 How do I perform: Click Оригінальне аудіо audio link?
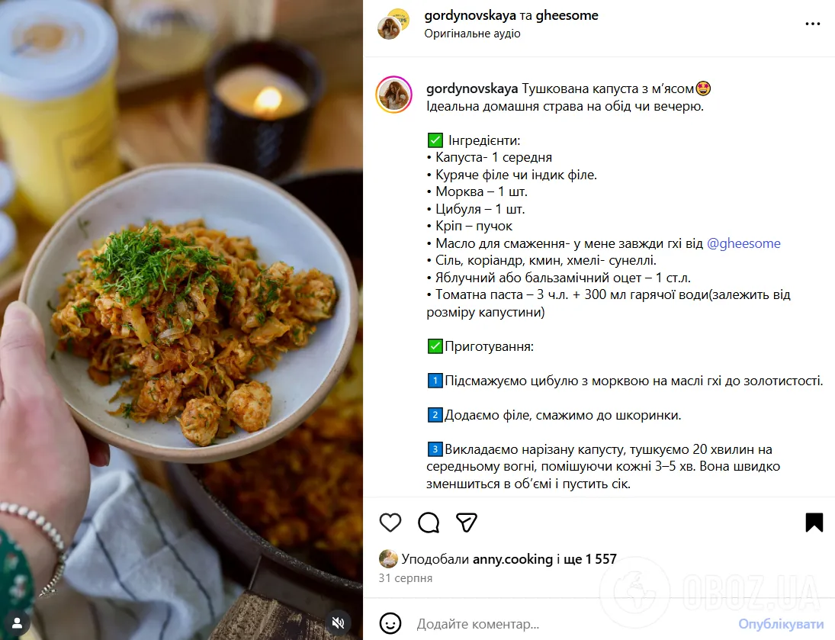click(472, 34)
